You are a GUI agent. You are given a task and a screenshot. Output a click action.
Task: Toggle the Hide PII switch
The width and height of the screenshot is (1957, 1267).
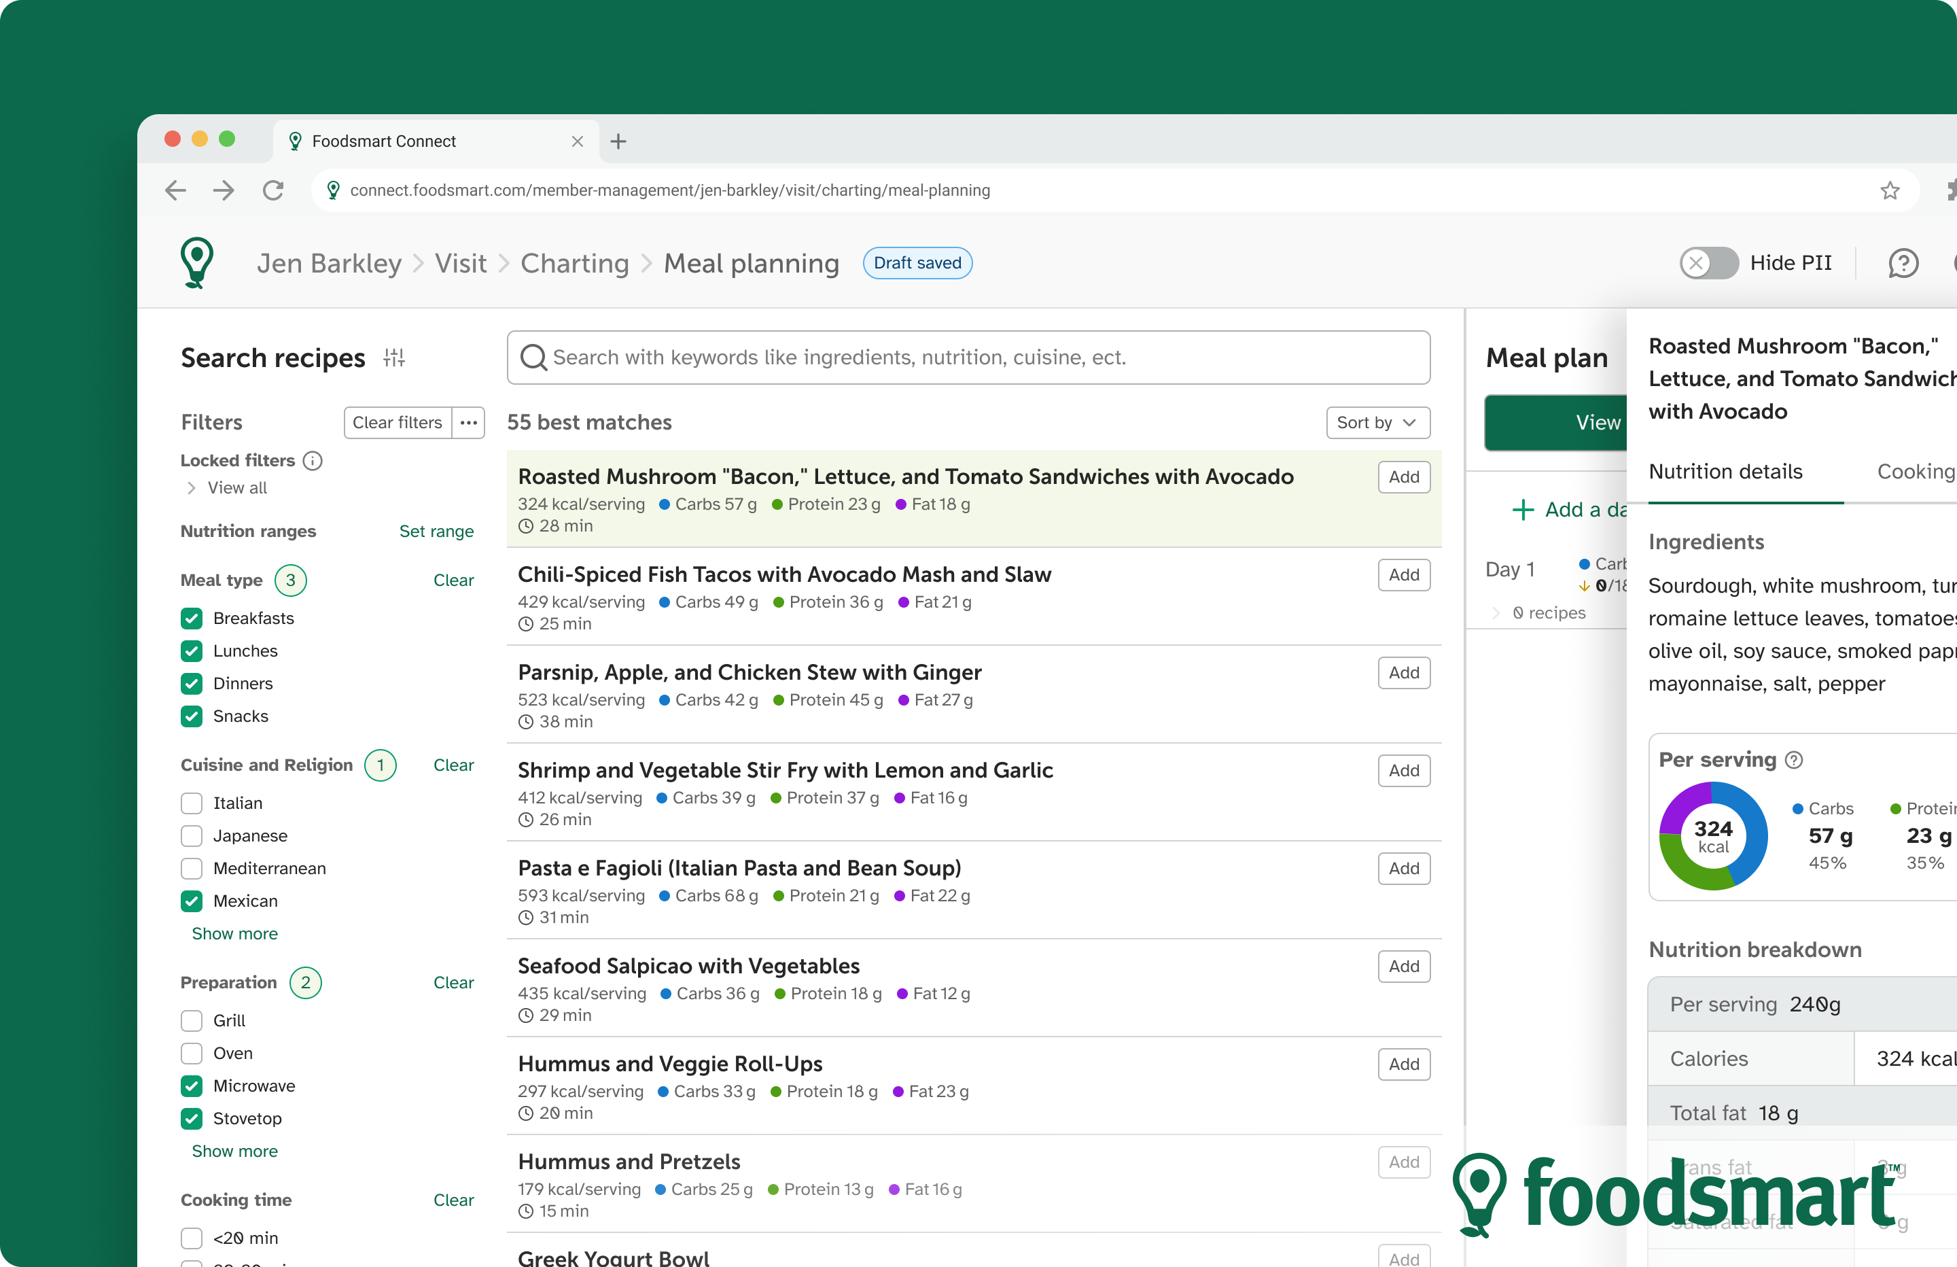(1709, 263)
